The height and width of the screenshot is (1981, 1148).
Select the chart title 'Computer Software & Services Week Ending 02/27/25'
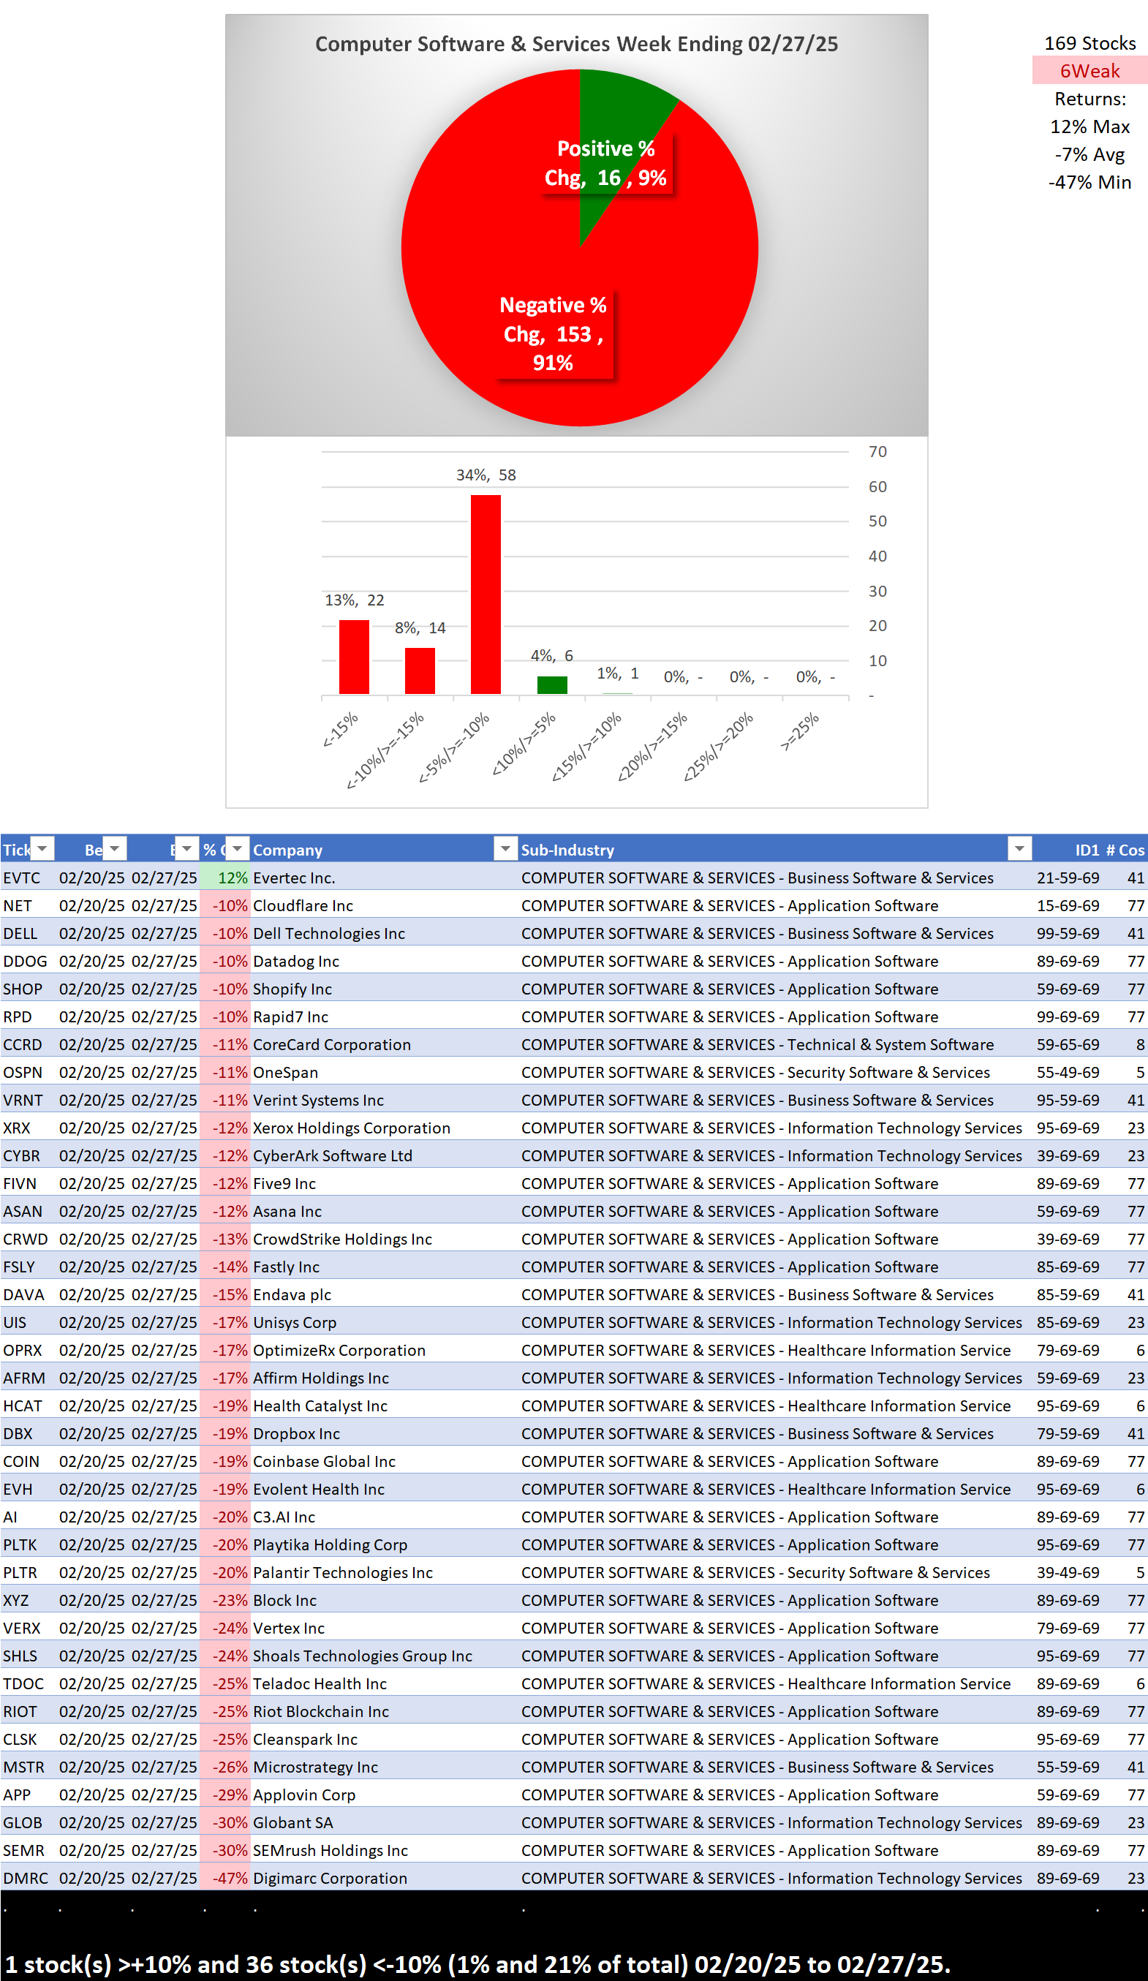tap(576, 44)
